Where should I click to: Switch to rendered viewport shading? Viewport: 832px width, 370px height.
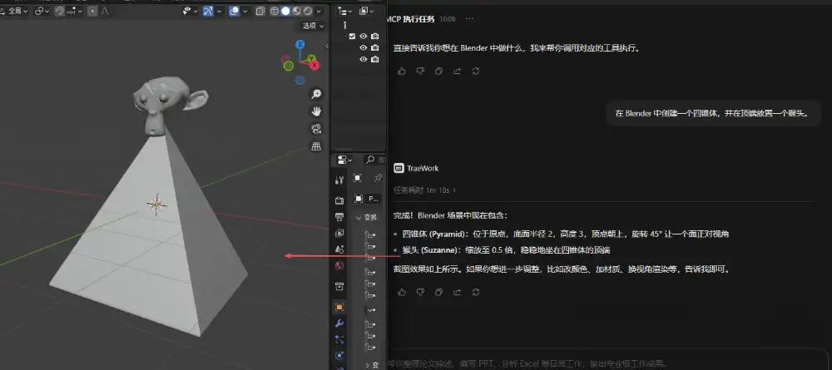pos(308,11)
